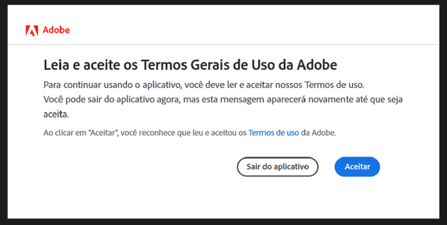Click the fine print starting "Ao clicar em"
447x225 pixels.
(190, 133)
